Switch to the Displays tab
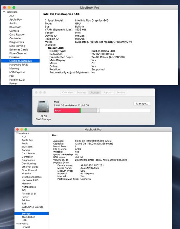 pos(81,92)
